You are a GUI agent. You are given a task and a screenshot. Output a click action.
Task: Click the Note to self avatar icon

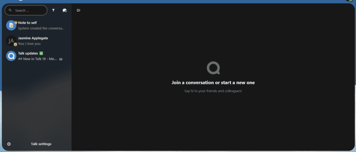(x=11, y=25)
